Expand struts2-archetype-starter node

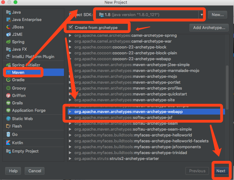[70, 159]
